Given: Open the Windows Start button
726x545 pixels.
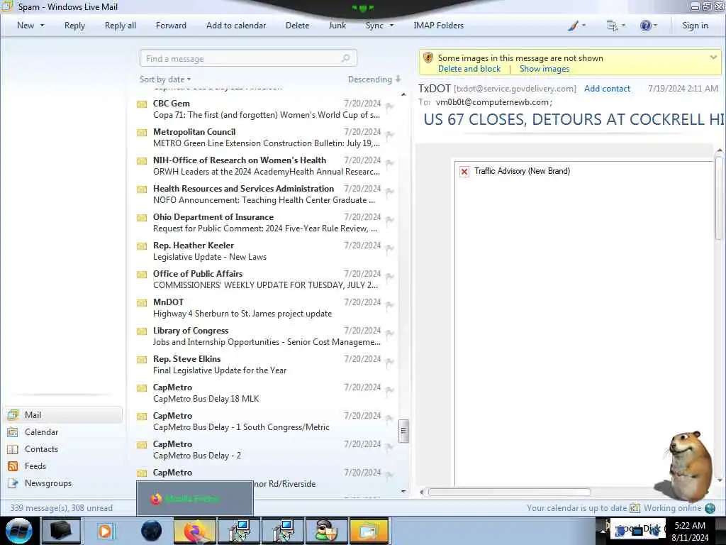Looking at the screenshot, I should coord(18,531).
